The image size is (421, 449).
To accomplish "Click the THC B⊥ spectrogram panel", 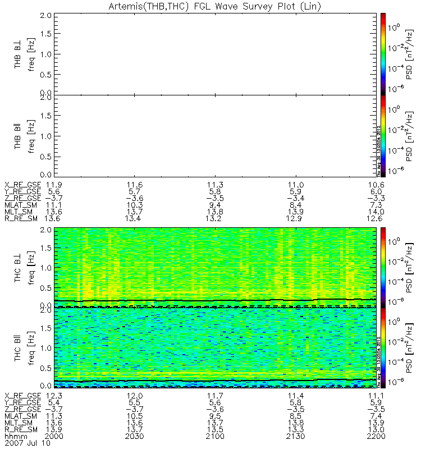I will tap(215, 268).
